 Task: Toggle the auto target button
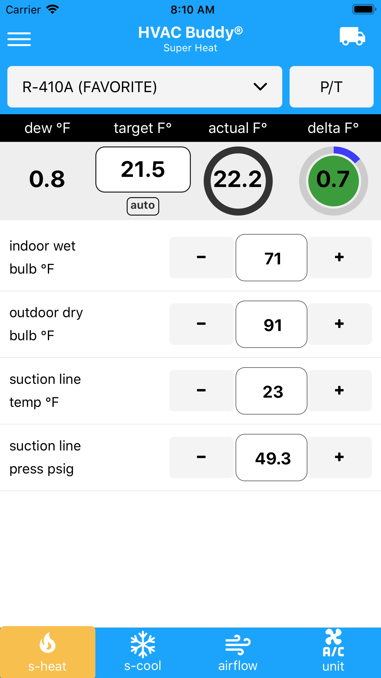pyautogui.click(x=143, y=206)
